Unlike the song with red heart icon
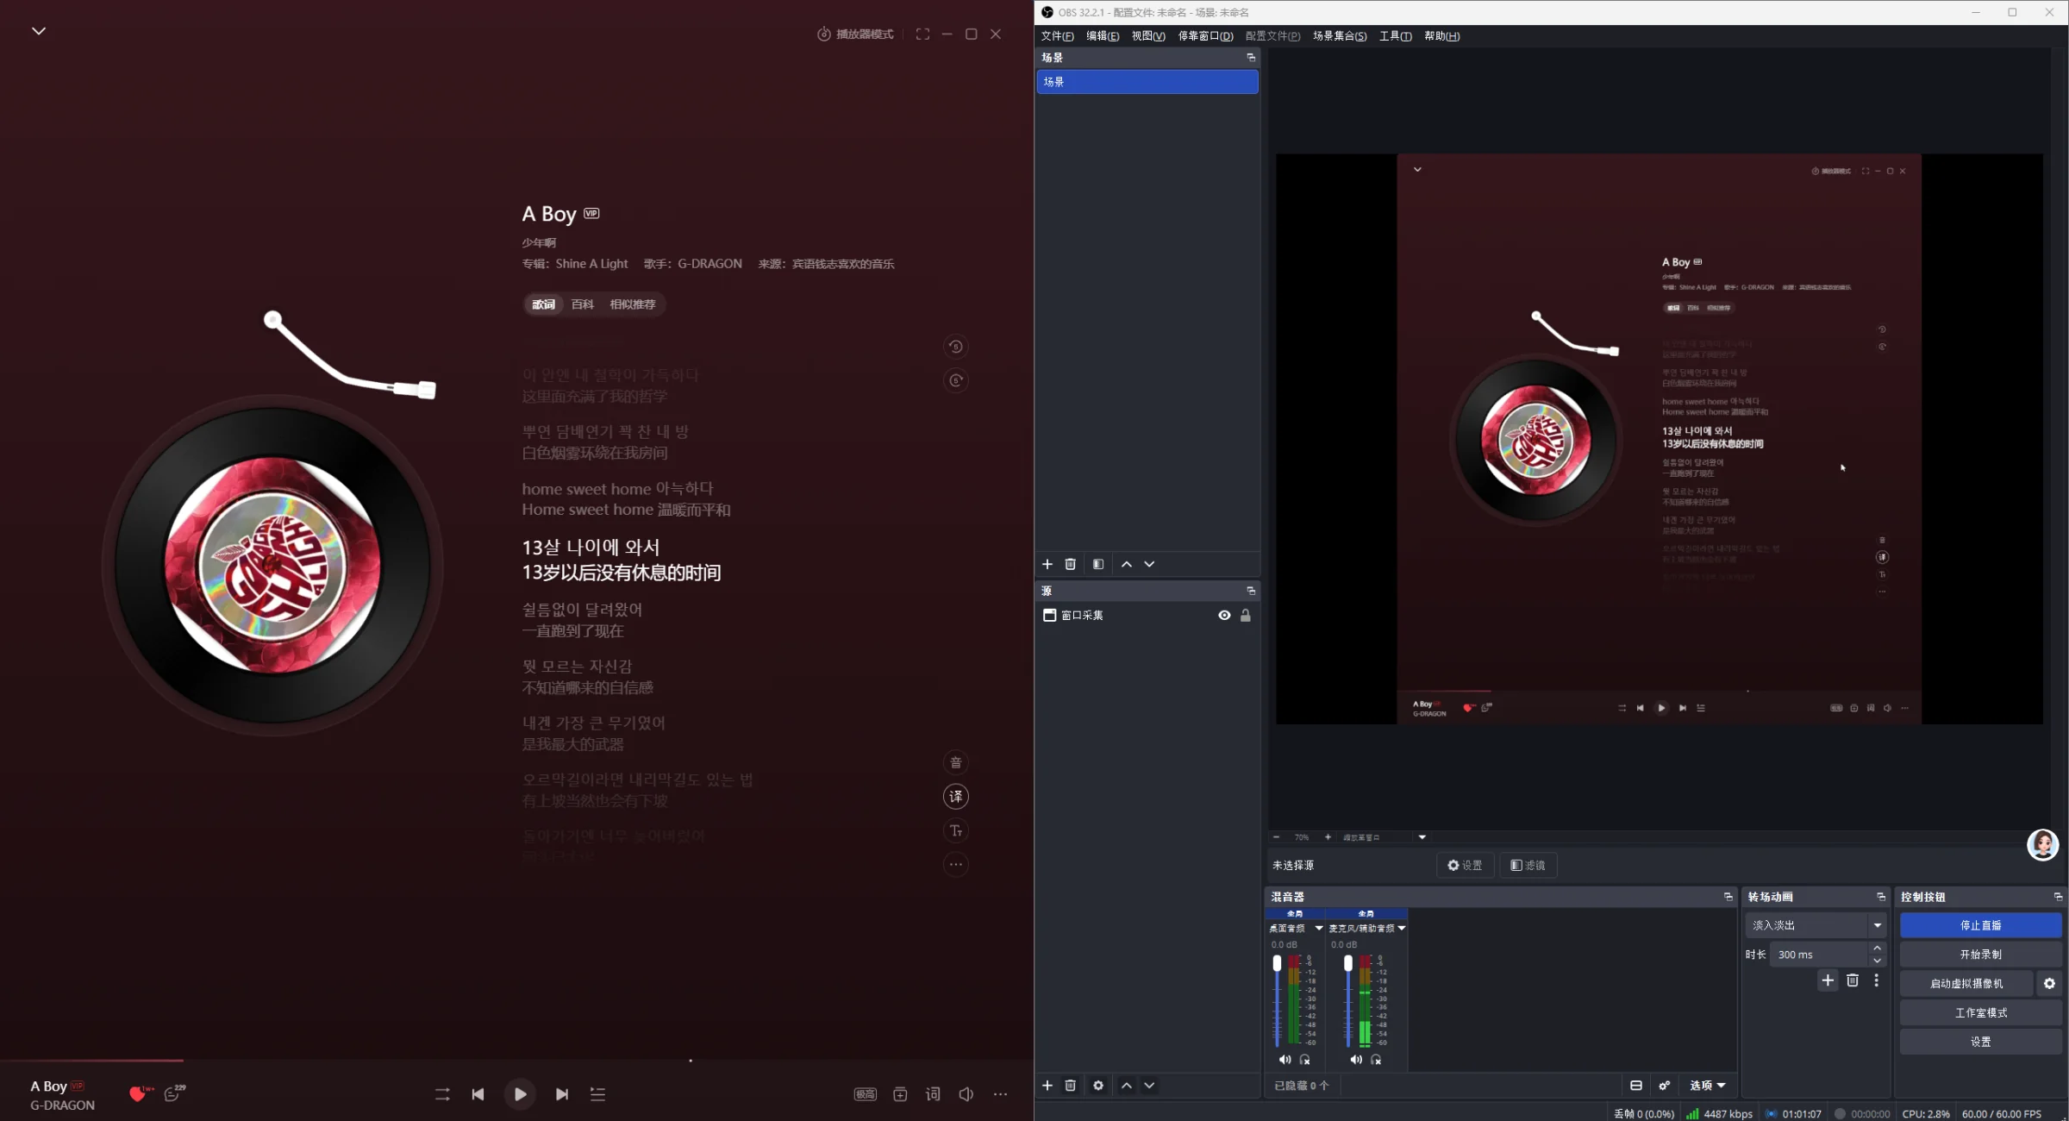Screen dimensions: 2069x1121 (137, 1093)
